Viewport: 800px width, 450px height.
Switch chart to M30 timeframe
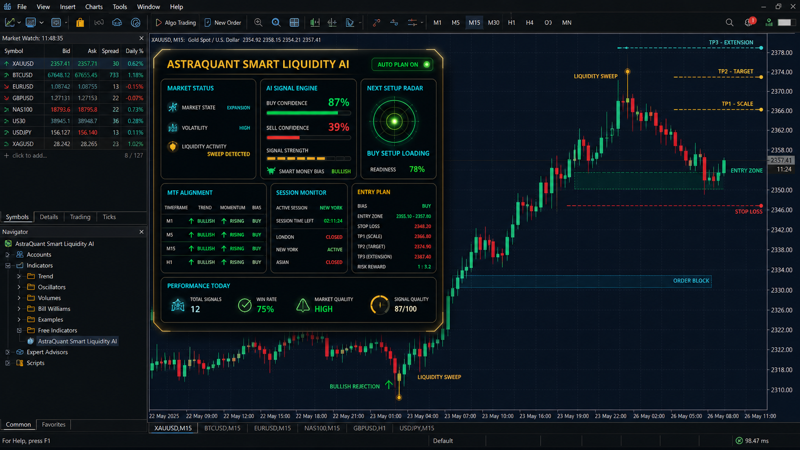click(x=493, y=22)
